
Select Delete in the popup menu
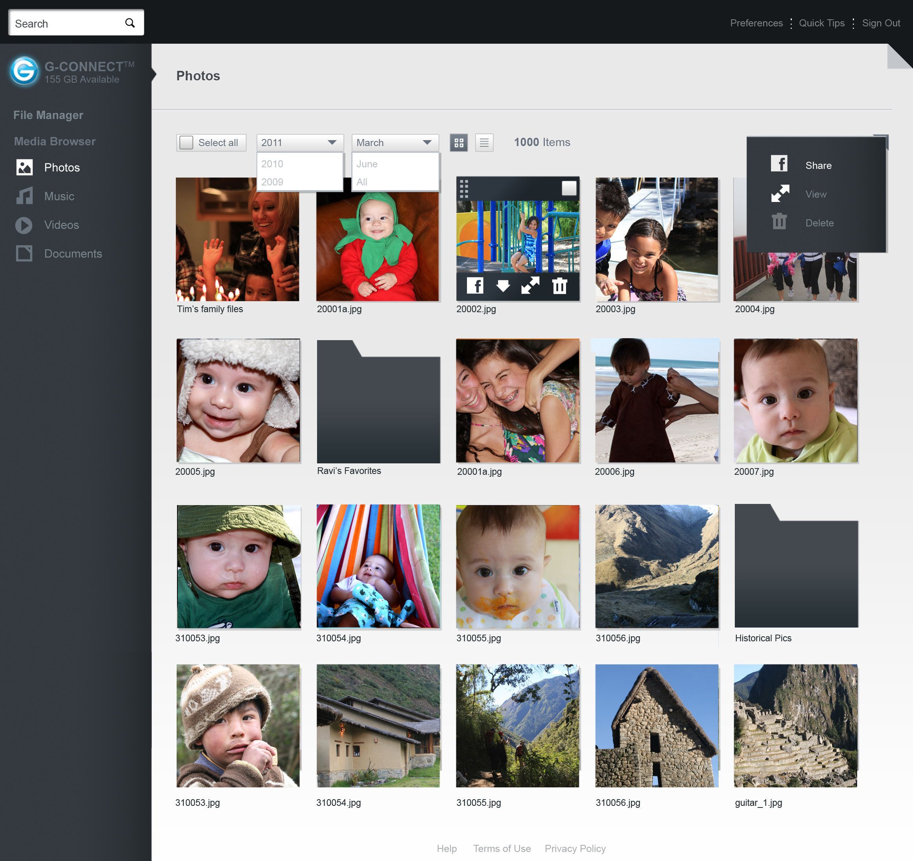819,223
